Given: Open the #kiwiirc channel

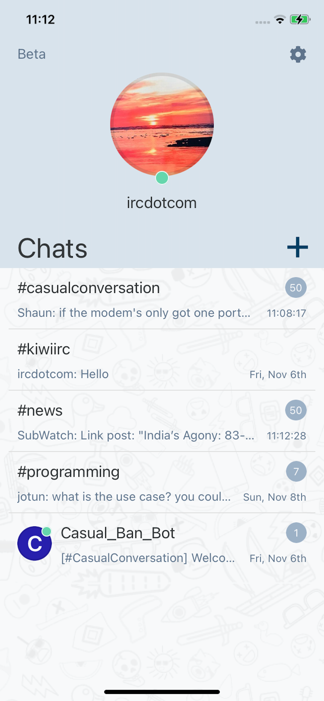Looking at the screenshot, I should click(162, 360).
